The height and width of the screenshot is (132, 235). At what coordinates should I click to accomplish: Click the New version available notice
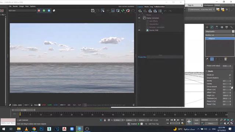coord(126,7)
